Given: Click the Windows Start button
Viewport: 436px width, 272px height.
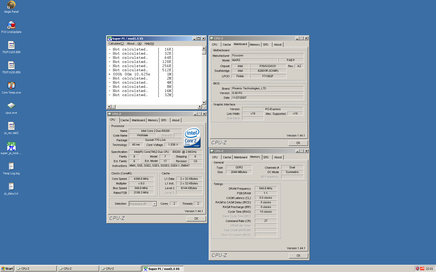Looking at the screenshot, I should 7,269.
